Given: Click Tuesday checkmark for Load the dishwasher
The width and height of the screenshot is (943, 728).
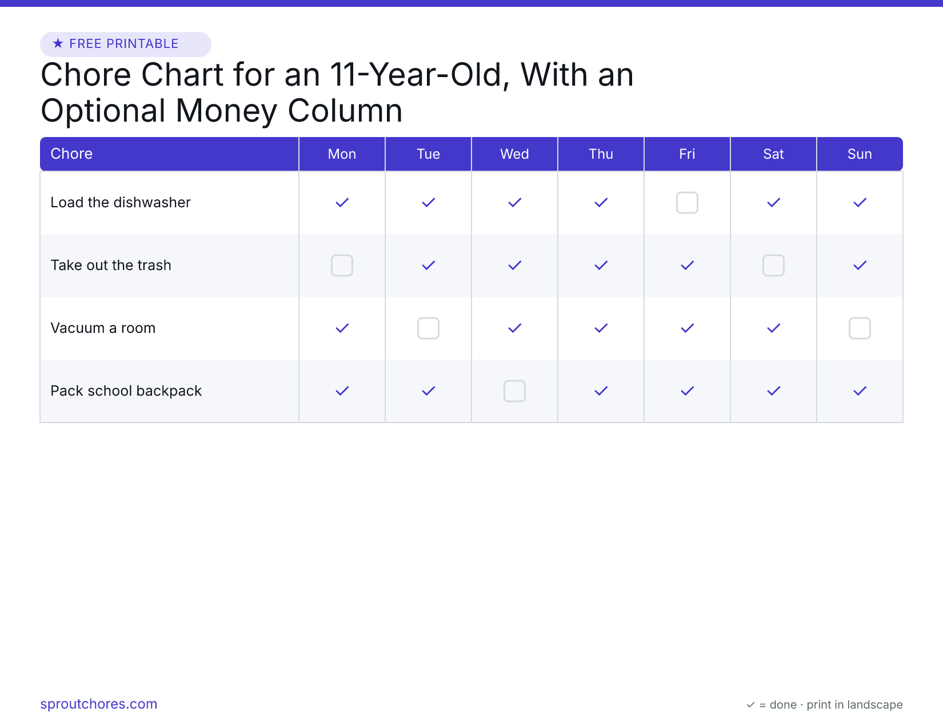Looking at the screenshot, I should [x=428, y=203].
